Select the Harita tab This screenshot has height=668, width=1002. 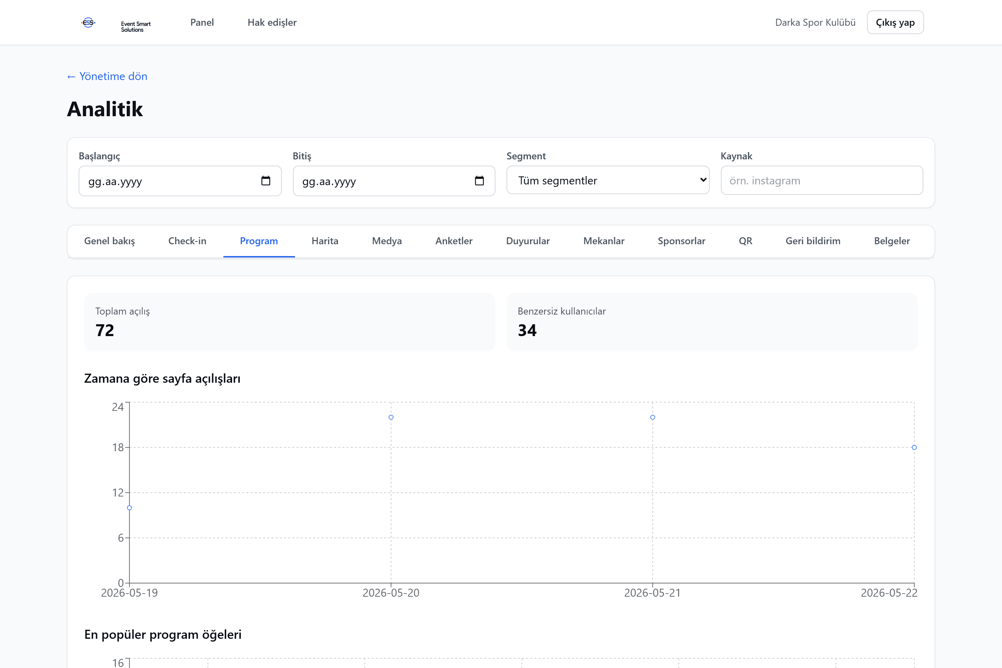[x=325, y=241]
